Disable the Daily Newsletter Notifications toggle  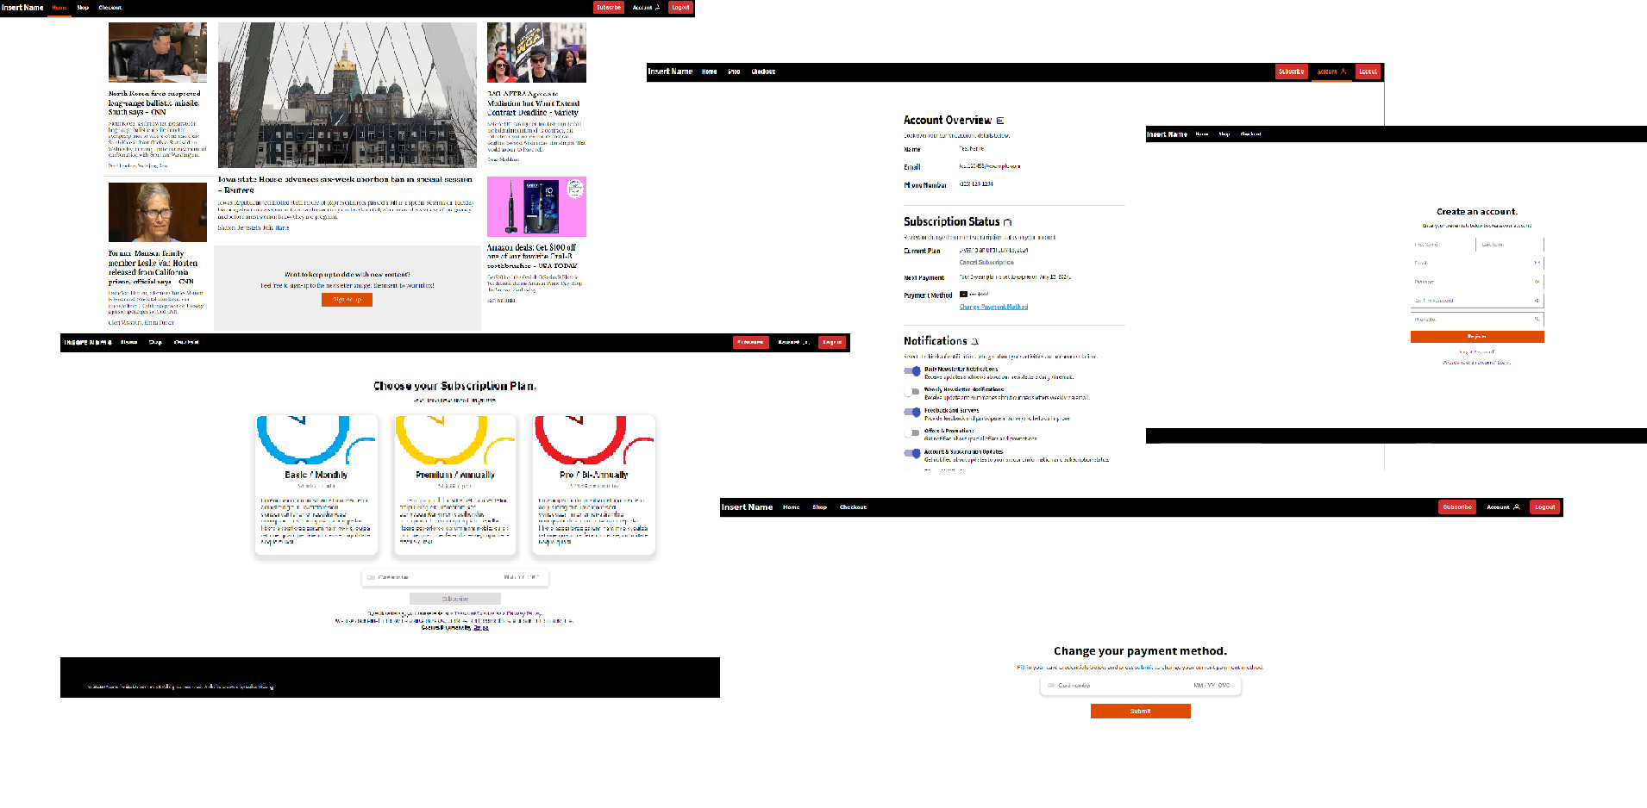tap(913, 371)
